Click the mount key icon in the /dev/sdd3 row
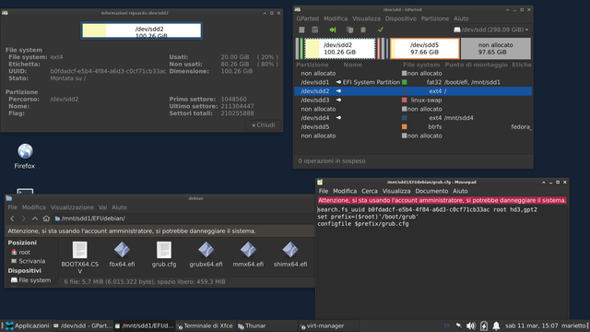 click(x=338, y=101)
